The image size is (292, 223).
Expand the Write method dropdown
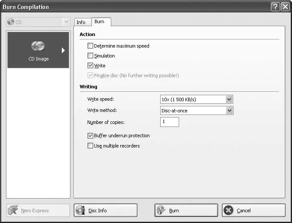pos(229,111)
